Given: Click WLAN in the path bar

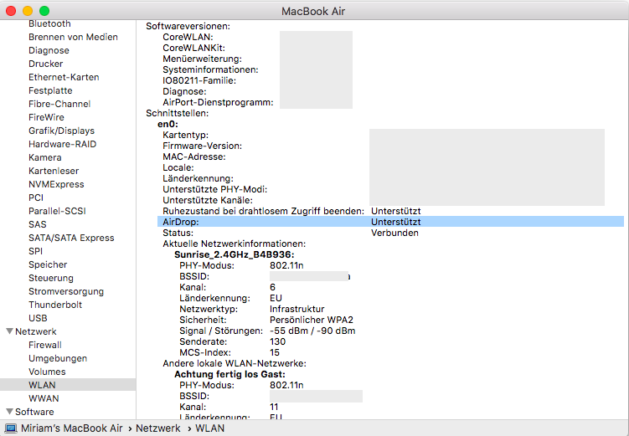Looking at the screenshot, I should point(209,428).
